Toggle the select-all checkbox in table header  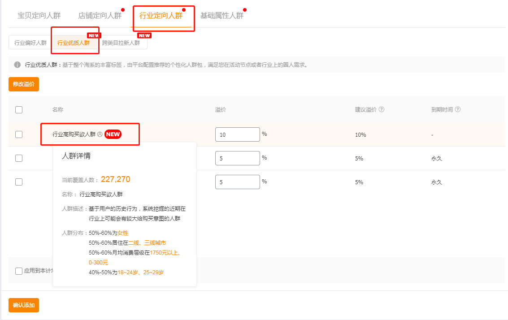coord(19,110)
